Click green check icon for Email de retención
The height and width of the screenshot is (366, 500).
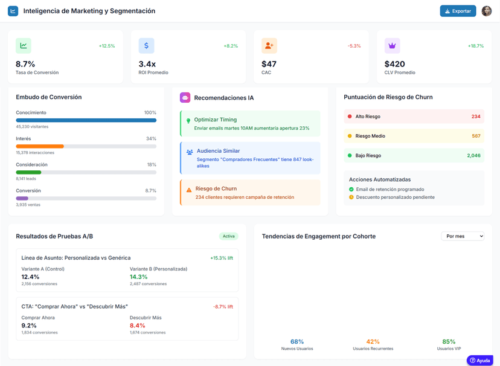click(x=351, y=189)
